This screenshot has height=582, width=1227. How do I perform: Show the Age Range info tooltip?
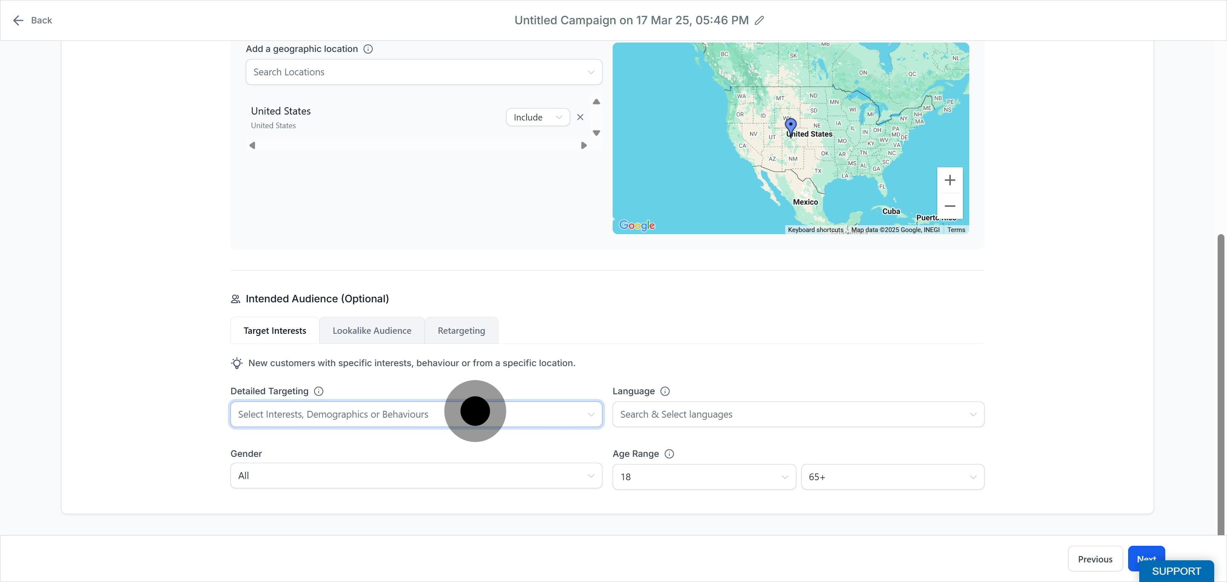click(x=669, y=454)
